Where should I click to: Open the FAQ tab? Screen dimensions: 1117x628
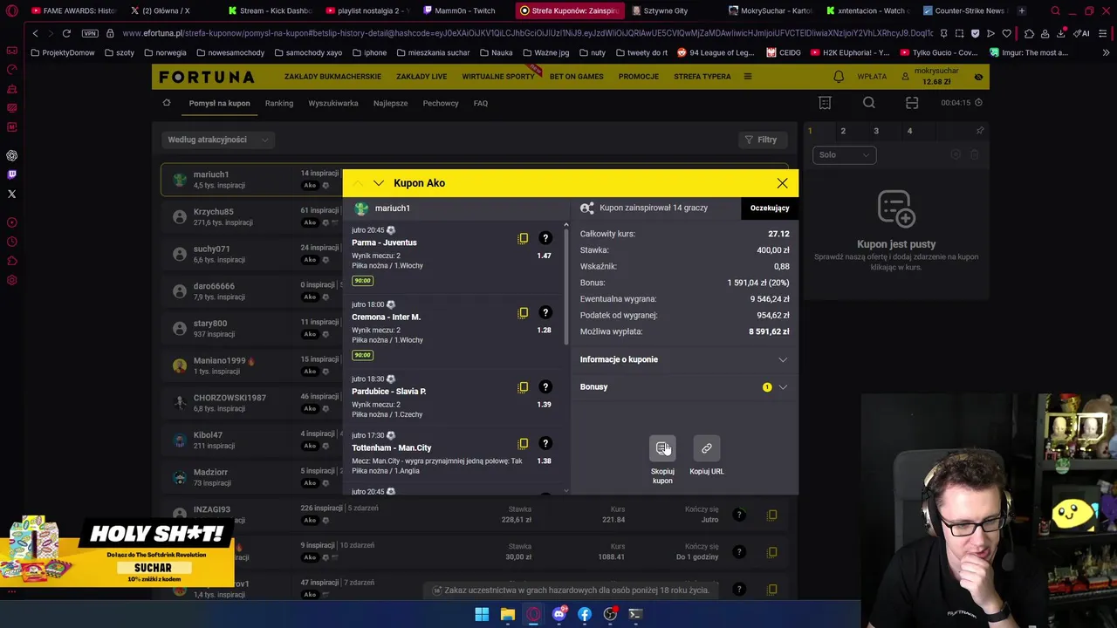coord(481,103)
